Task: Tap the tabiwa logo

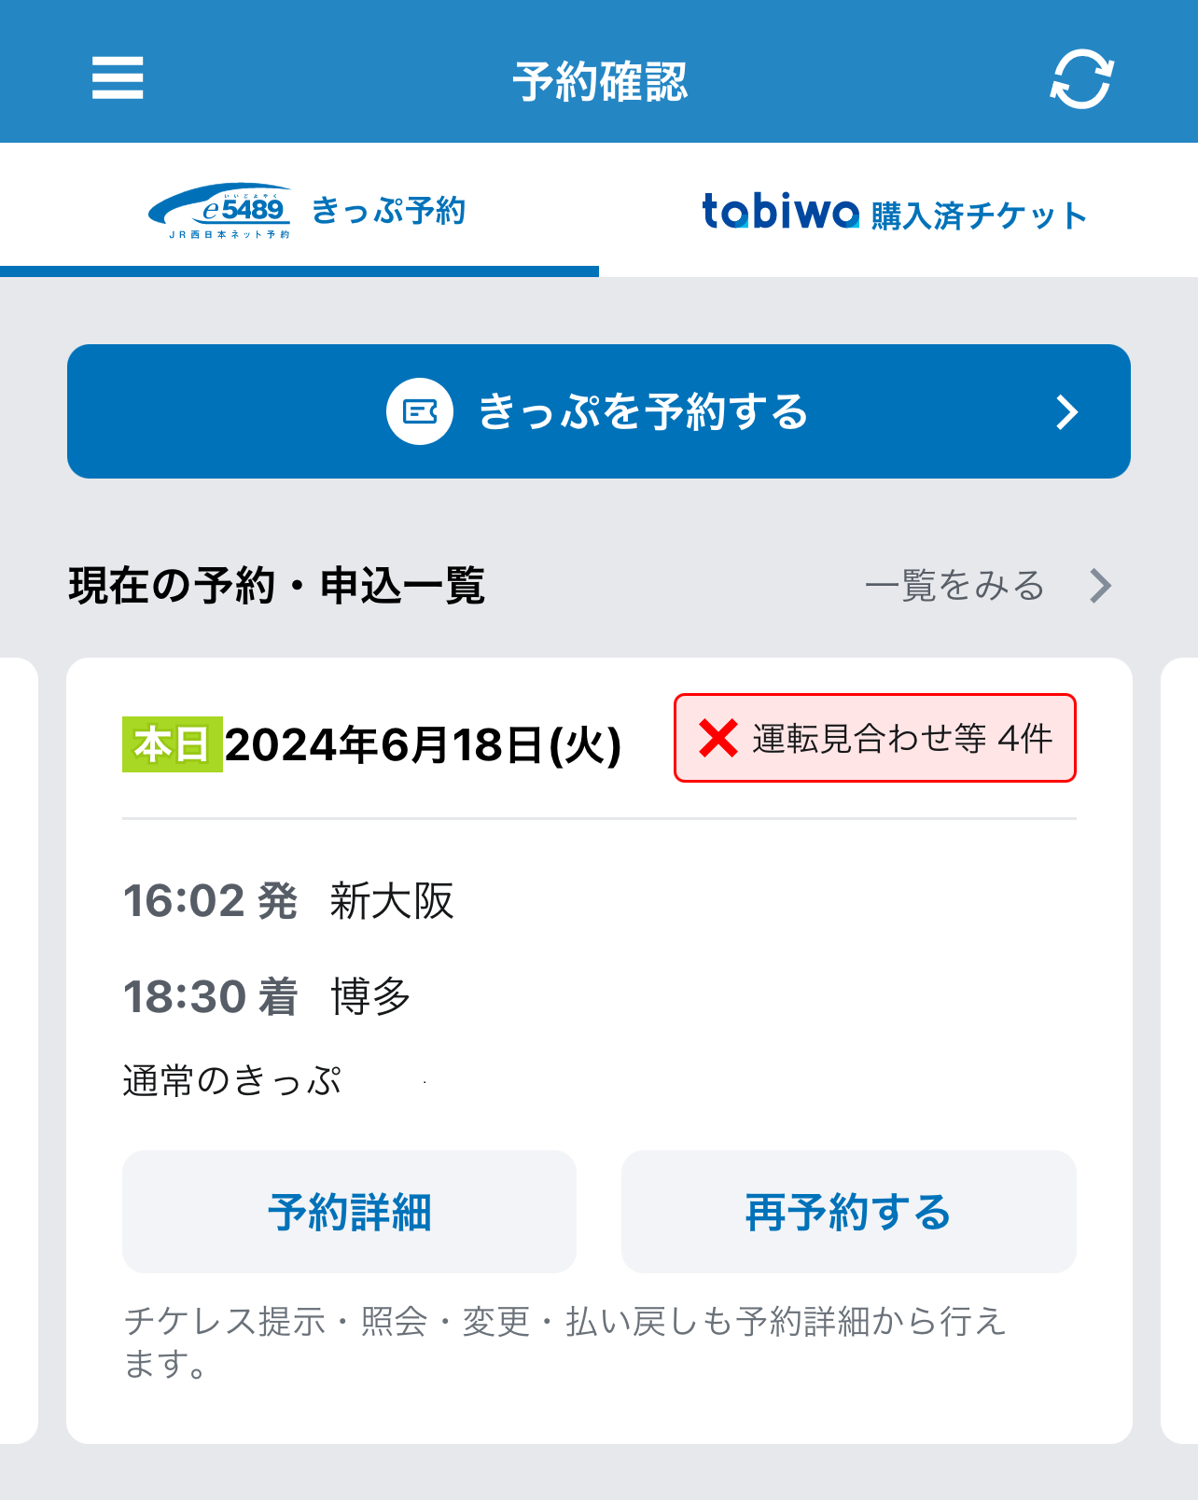Action: tap(780, 212)
